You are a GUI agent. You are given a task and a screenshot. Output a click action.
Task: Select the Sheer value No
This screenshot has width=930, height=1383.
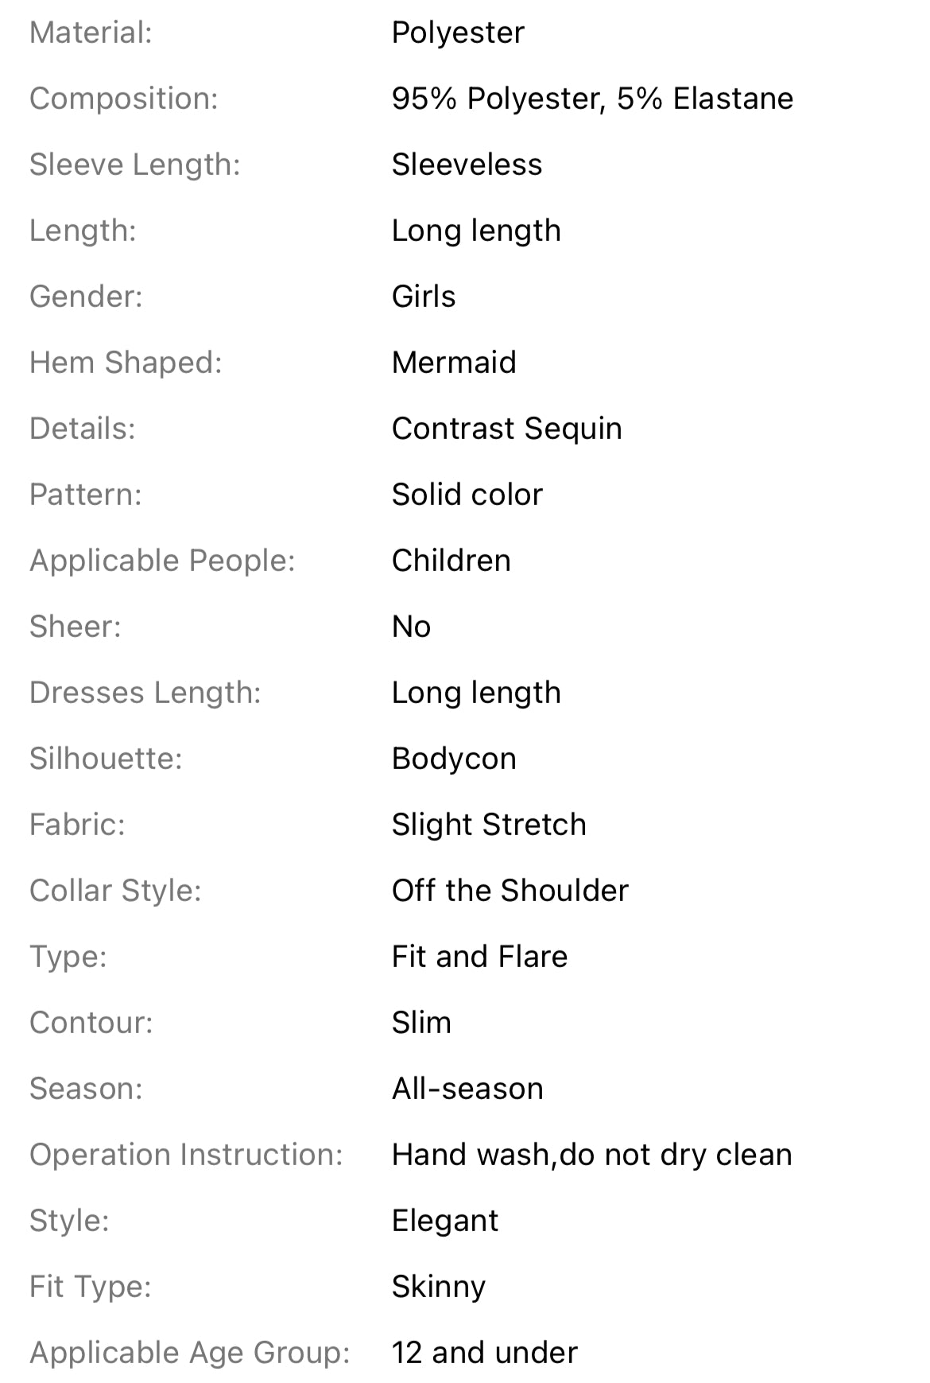[412, 627]
